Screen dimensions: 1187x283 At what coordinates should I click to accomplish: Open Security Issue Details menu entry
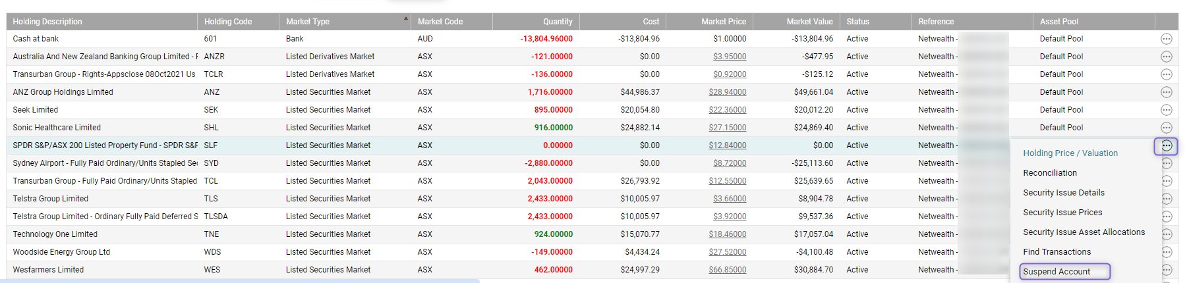click(1063, 193)
